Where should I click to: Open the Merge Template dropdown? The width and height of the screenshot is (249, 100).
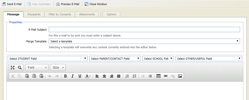[144, 41]
